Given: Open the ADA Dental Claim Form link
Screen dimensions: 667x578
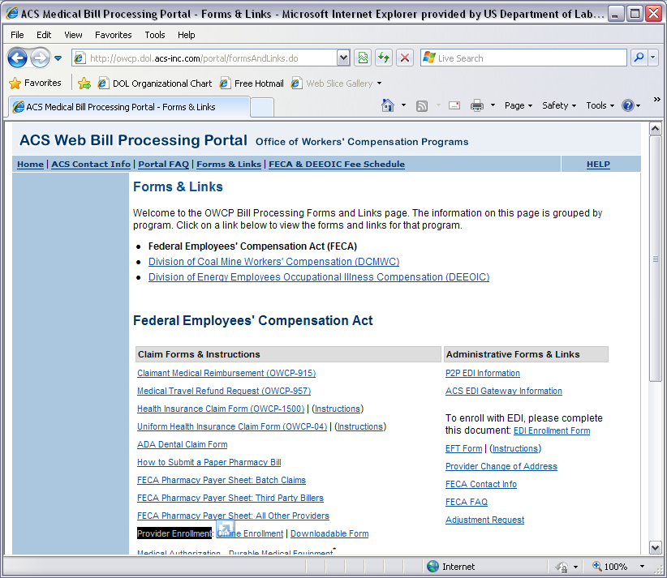Looking at the screenshot, I should coord(182,444).
